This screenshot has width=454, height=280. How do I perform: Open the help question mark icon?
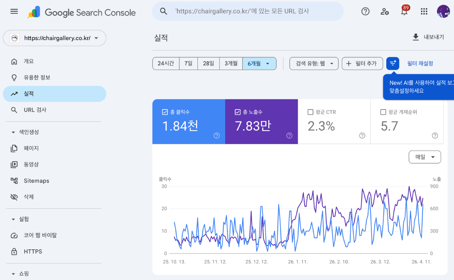[x=365, y=11]
